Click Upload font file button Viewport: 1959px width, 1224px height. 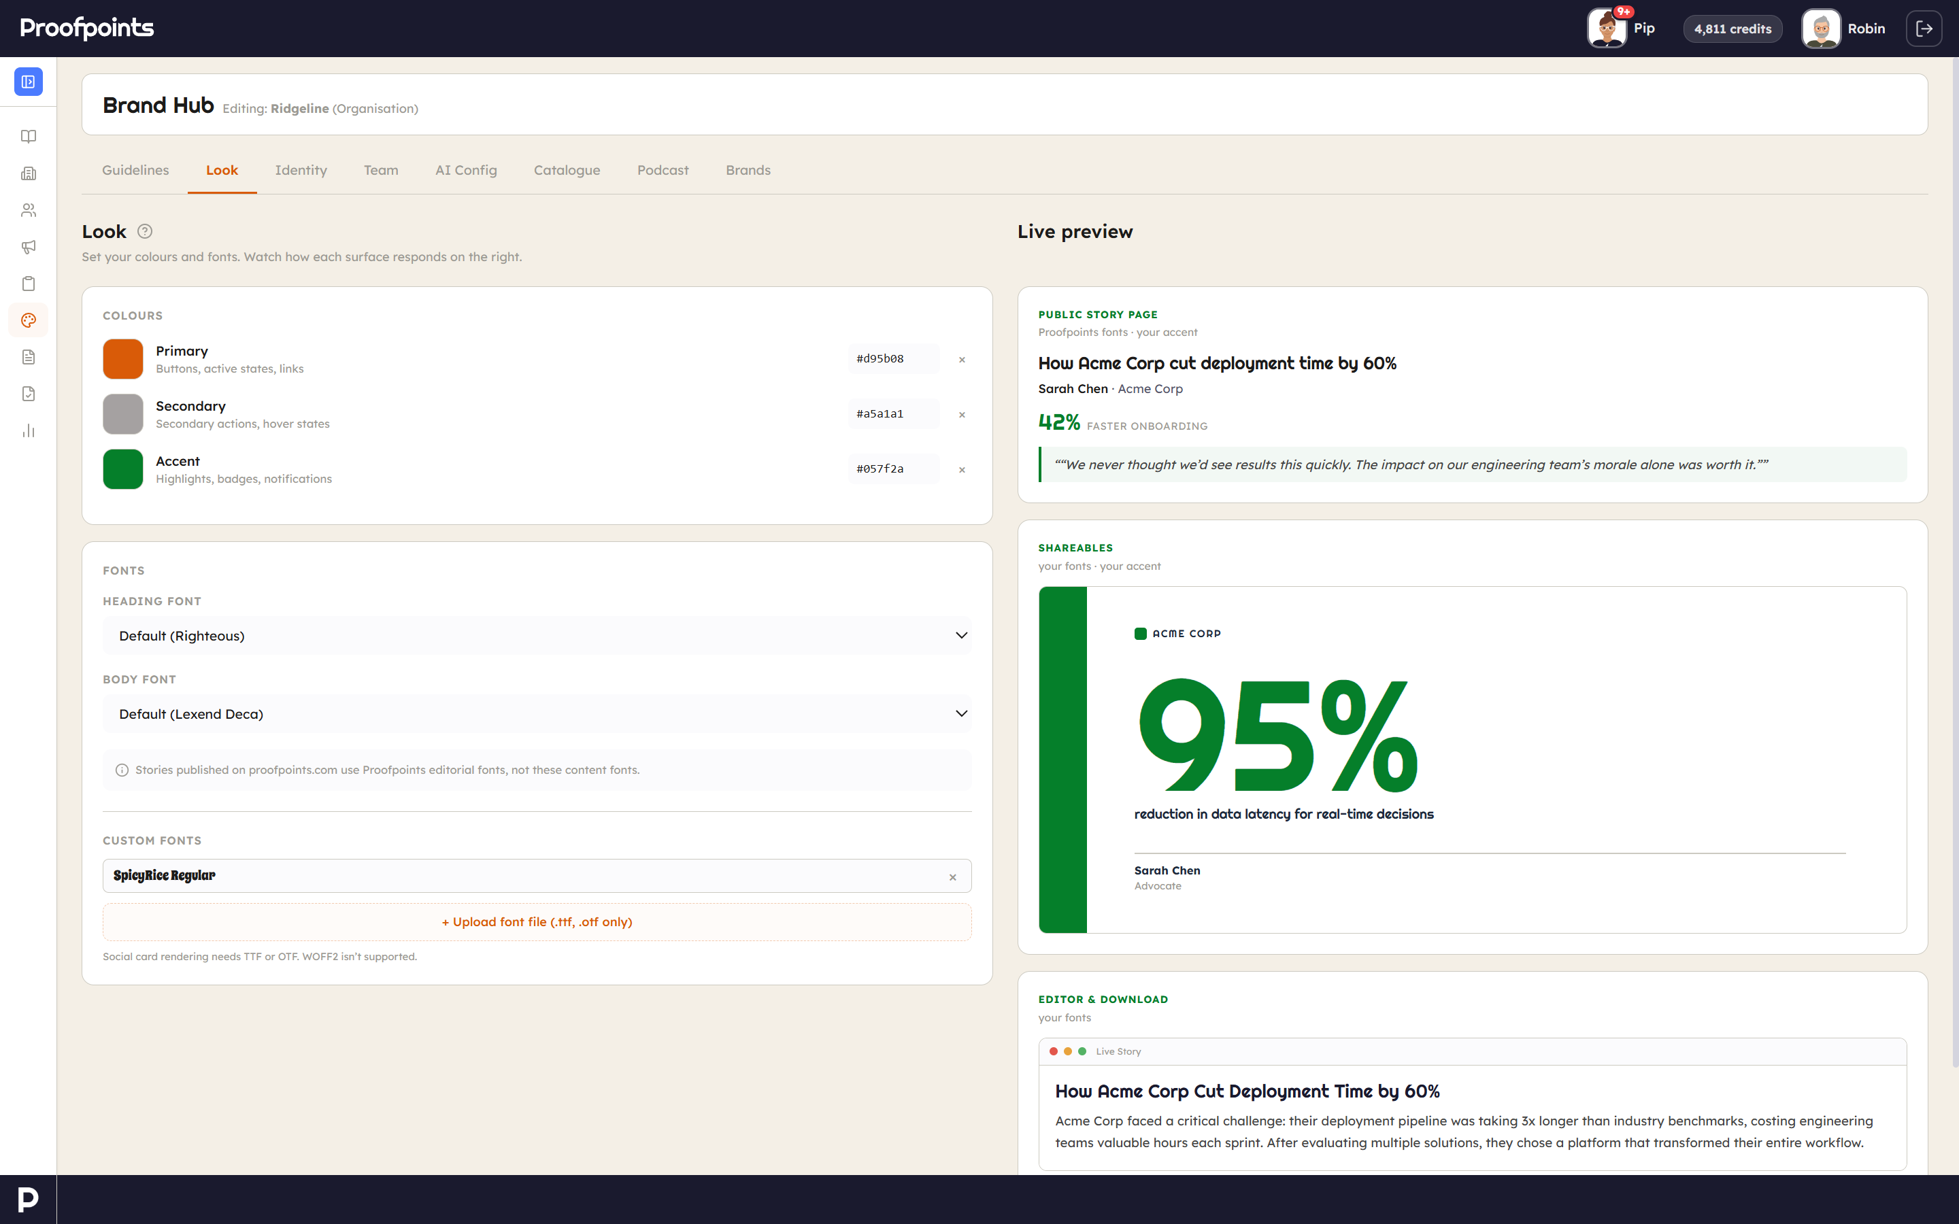537,922
